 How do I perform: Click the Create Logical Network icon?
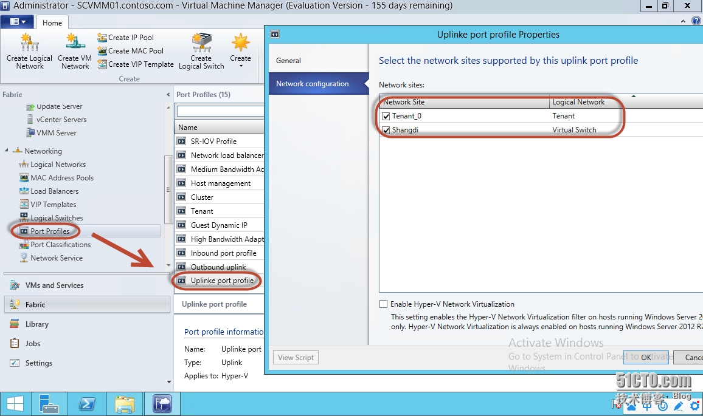(x=30, y=43)
